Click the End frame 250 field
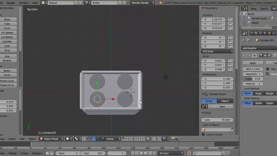The image size is (277, 156). 93,153
